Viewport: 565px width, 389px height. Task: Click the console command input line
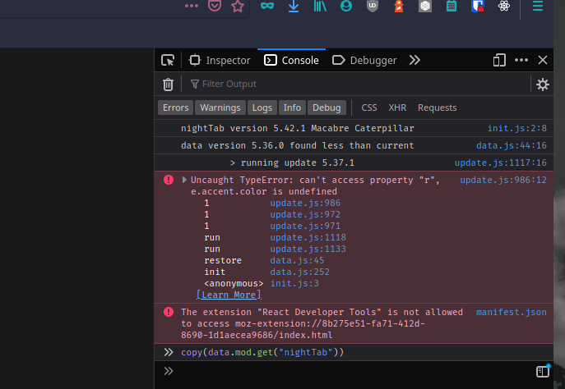[x=353, y=371]
